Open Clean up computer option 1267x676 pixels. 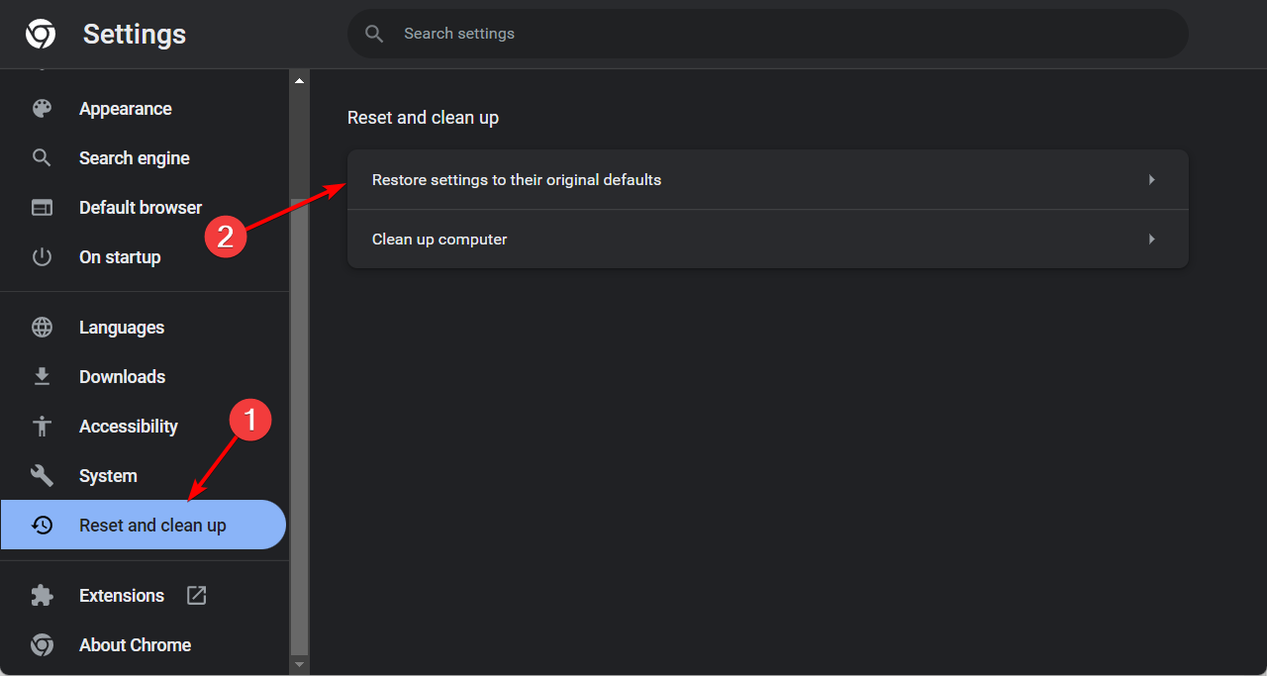tap(767, 240)
